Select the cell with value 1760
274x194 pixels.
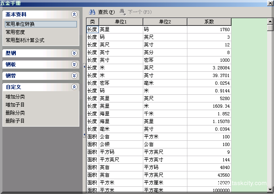(209, 29)
